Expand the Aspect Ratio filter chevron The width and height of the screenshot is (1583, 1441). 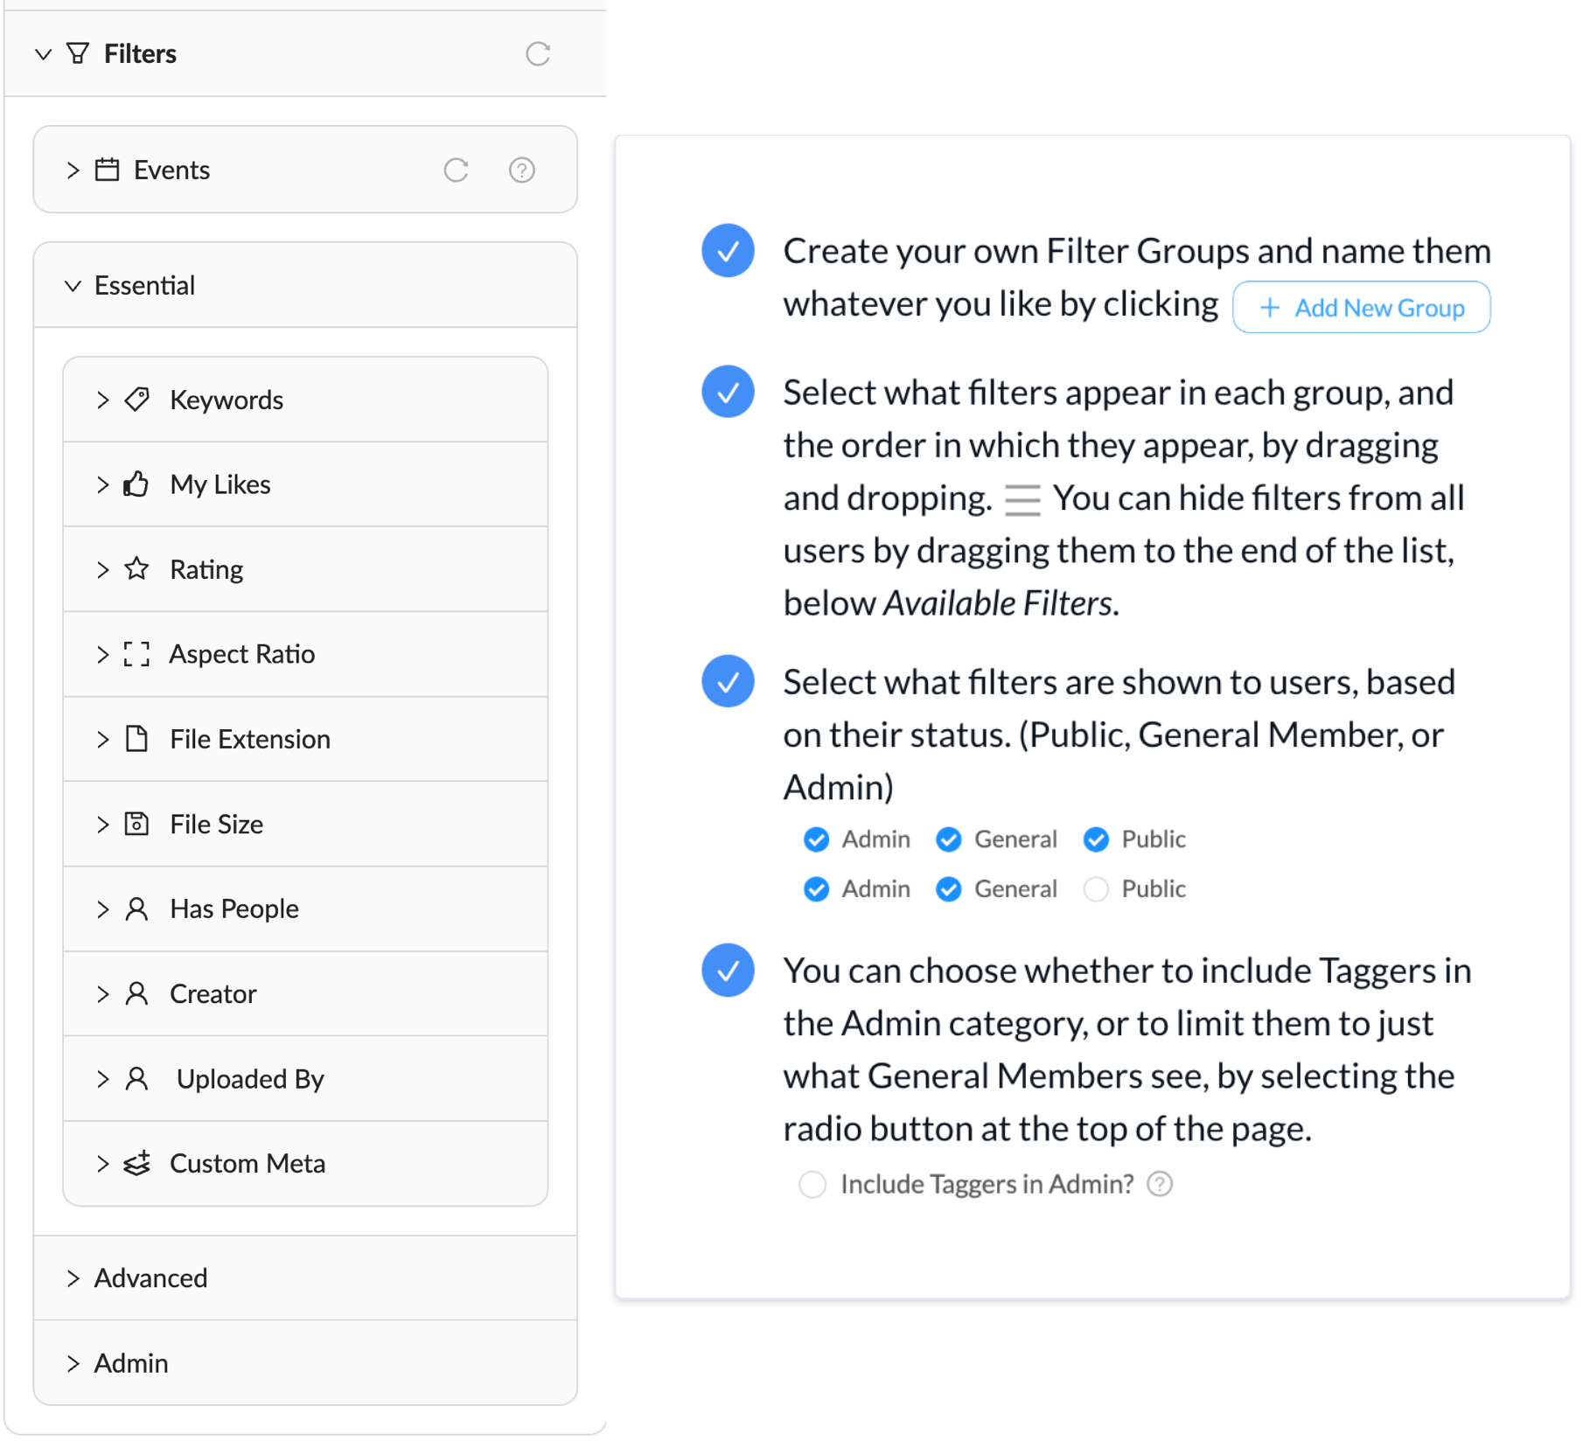[x=103, y=654]
